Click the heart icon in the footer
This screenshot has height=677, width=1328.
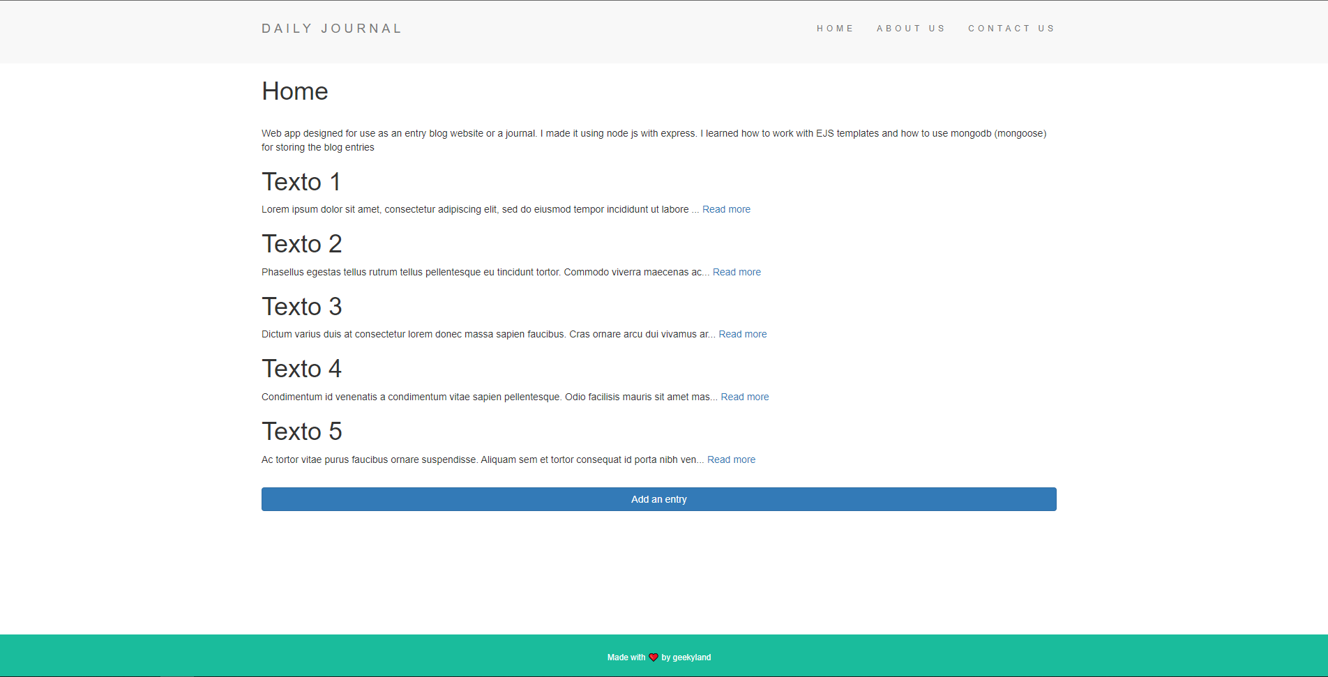653,657
